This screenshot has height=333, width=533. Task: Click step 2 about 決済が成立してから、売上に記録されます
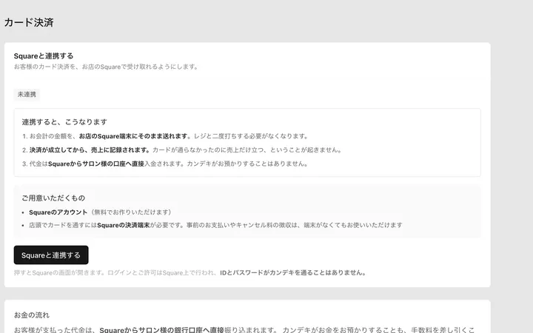182,149
